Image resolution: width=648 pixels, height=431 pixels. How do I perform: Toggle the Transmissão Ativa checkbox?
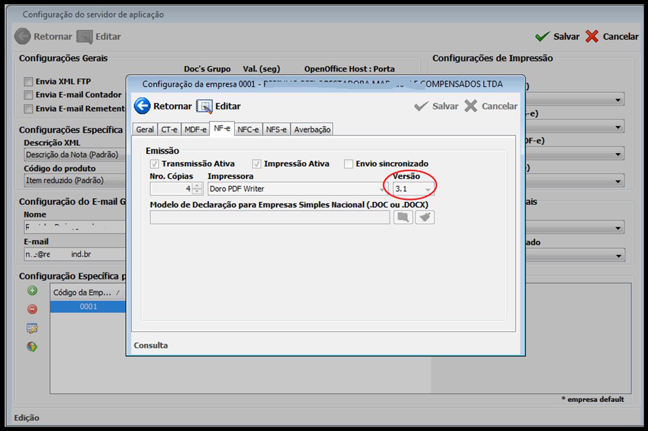[x=154, y=164]
